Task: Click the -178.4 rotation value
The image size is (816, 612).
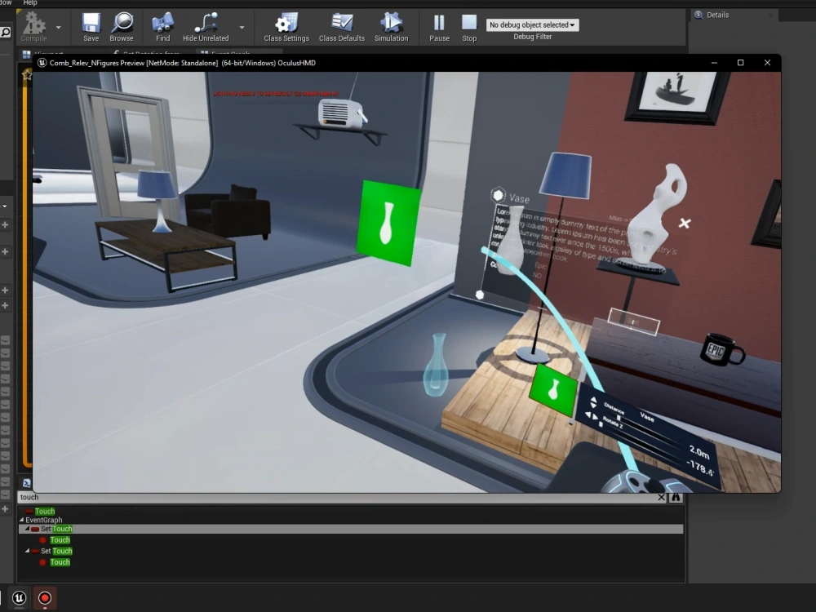Action: coord(700,467)
